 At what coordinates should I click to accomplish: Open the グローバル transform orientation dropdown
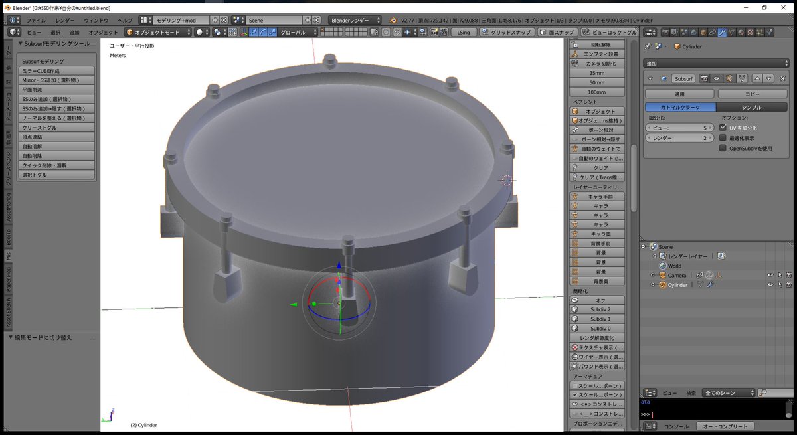tap(297, 32)
